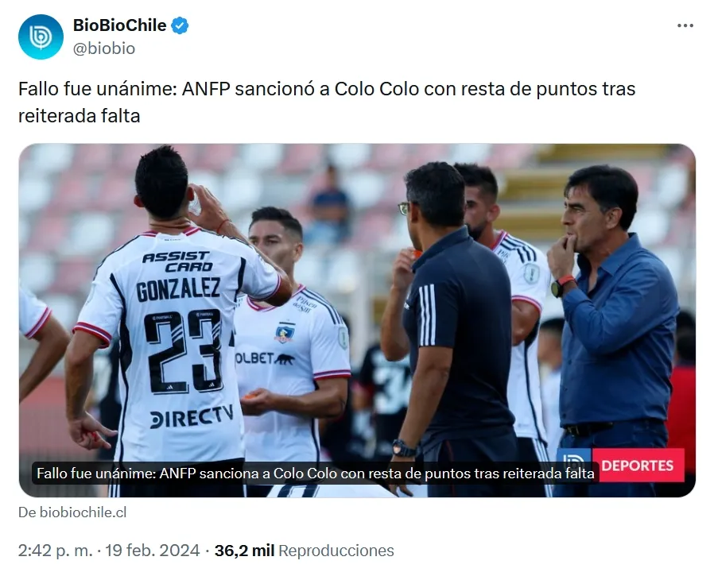Click the Colo Colo crest on the white jersey
Image resolution: width=714 pixels, height=576 pixels.
(x=285, y=333)
